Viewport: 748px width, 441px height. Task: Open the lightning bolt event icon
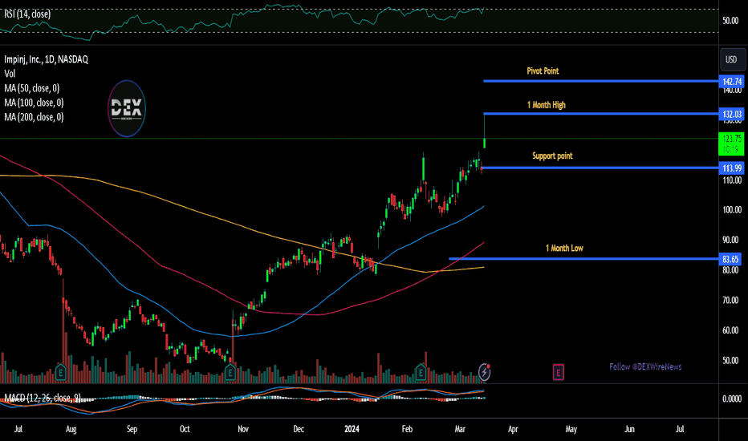[x=484, y=371]
